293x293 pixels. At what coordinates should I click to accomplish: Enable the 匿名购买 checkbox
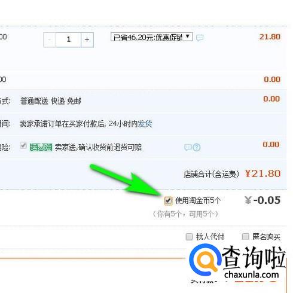tap(245, 237)
